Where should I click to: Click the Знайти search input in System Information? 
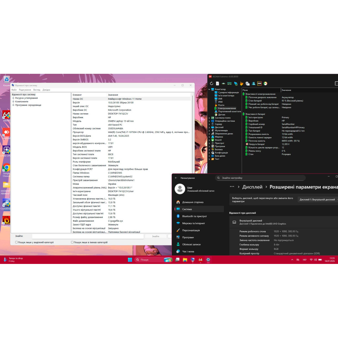pos(88,236)
